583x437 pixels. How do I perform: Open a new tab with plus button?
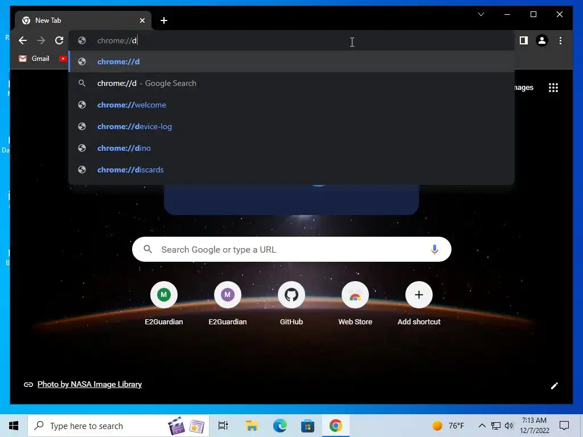(x=164, y=20)
